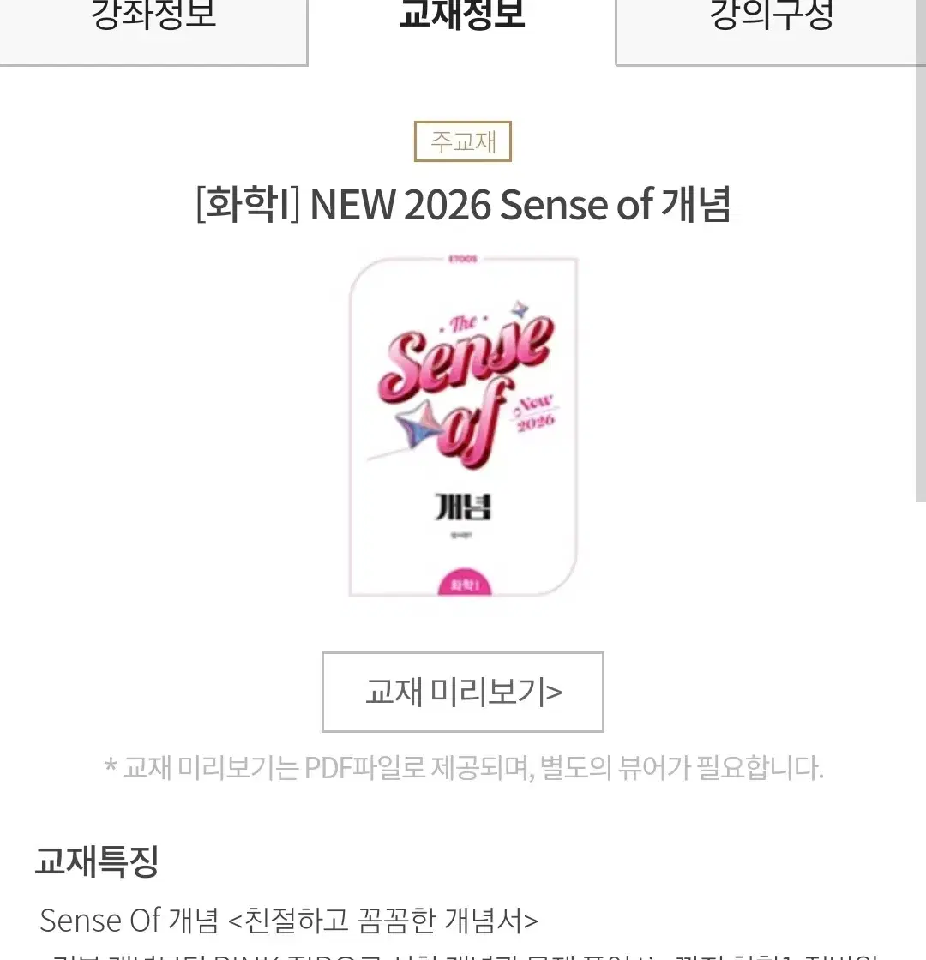Viewport: 926px width, 960px height.
Task: Click the partially visible text line at bottom
Action: [x=463, y=955]
